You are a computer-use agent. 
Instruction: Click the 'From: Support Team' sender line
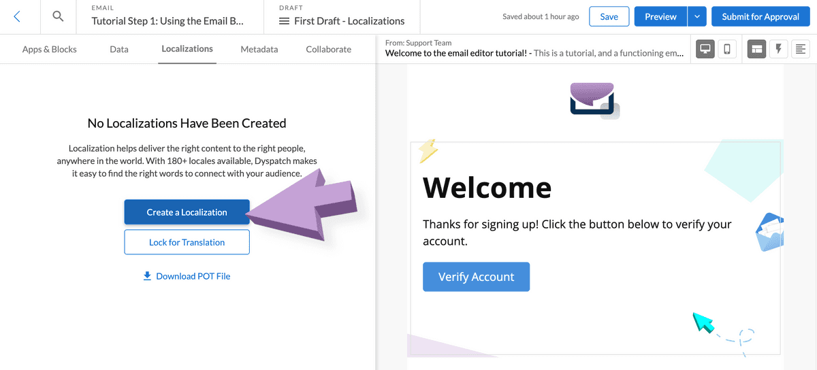(419, 43)
